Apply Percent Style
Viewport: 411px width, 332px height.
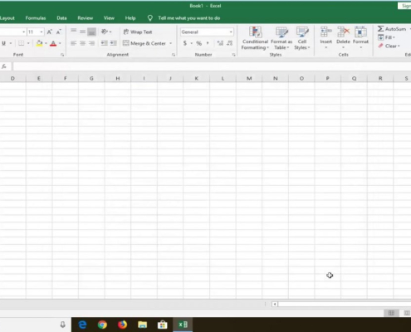pos(198,43)
